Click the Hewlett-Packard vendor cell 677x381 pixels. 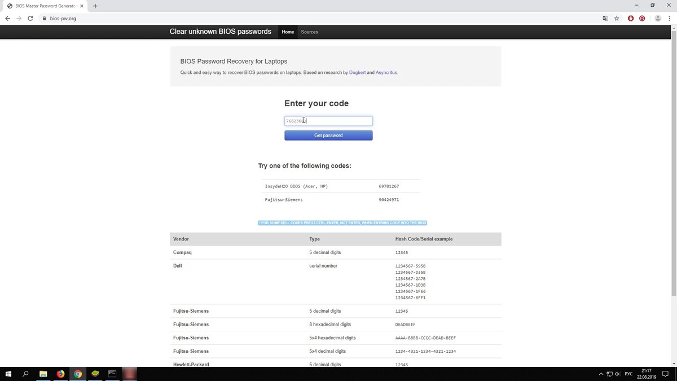click(x=191, y=365)
